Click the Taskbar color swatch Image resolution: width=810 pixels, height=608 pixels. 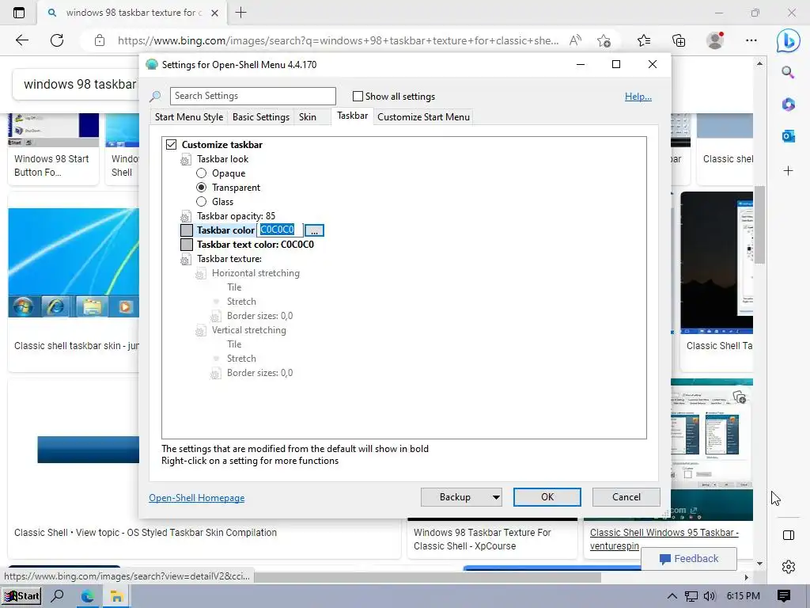pos(187,230)
